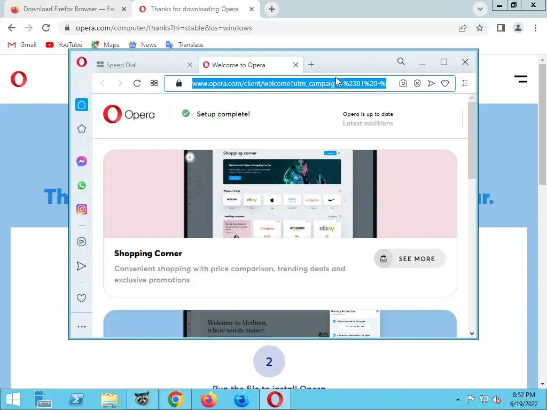Screen dimensions: 547x410
Task: Open the Opera menu logo button
Action: tap(82, 62)
